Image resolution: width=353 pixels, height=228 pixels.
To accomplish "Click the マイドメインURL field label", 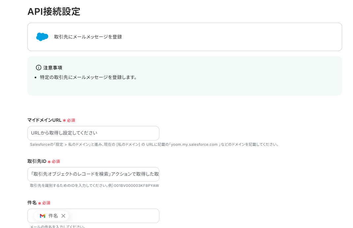I will (44, 120).
